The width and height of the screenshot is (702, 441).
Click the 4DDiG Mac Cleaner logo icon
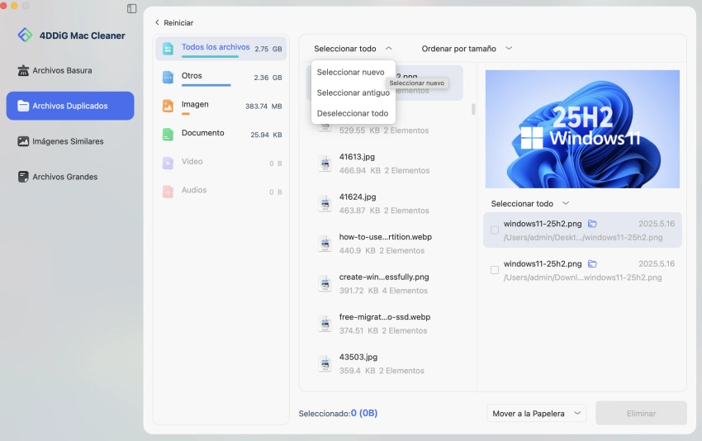(x=25, y=35)
